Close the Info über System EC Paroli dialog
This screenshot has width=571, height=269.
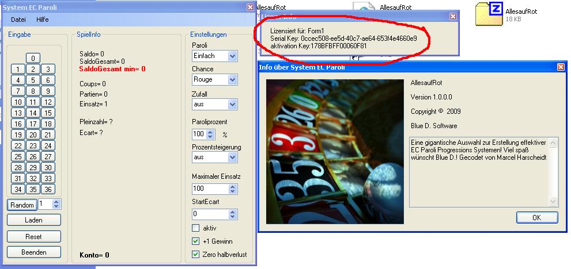pos(561,67)
